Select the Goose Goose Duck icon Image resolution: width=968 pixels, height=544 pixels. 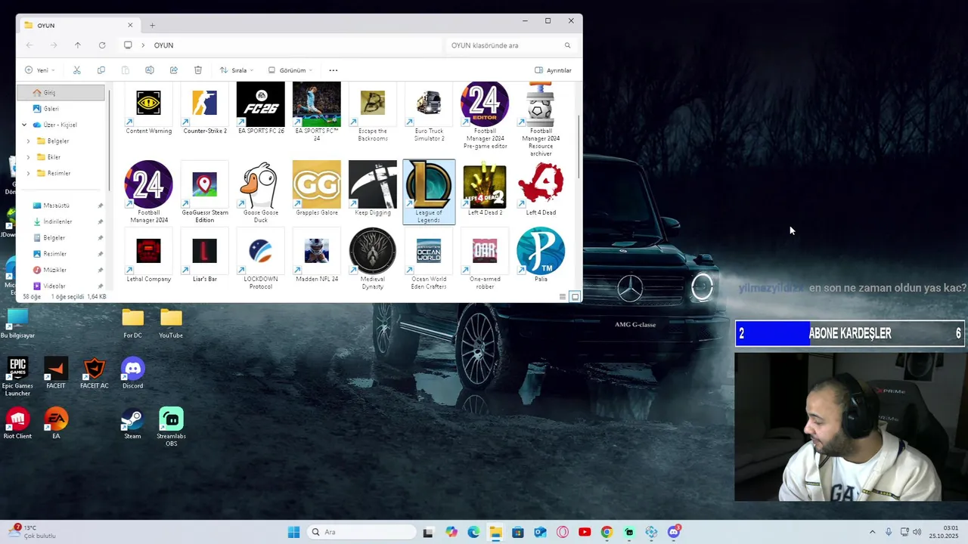pos(261,192)
